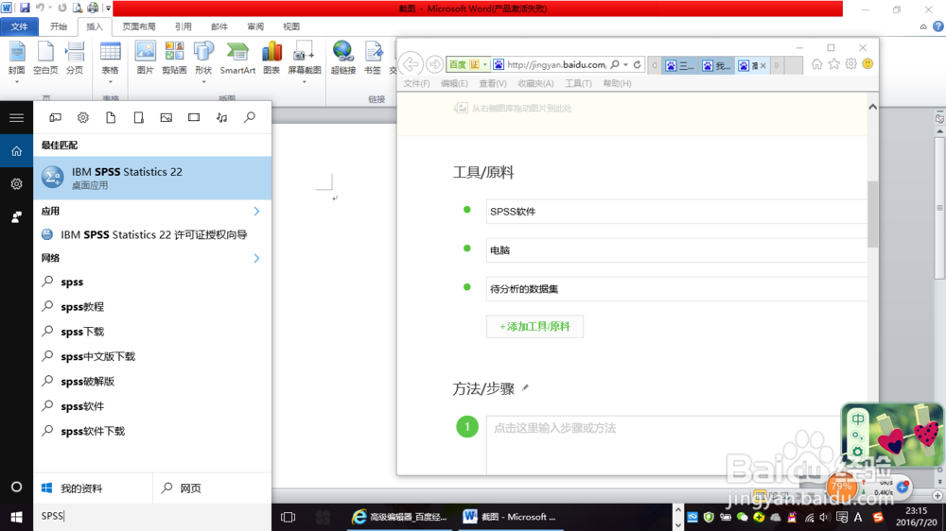The width and height of the screenshot is (946, 531).
Task: Insert a picture (图片) in Word
Action: pos(145,59)
